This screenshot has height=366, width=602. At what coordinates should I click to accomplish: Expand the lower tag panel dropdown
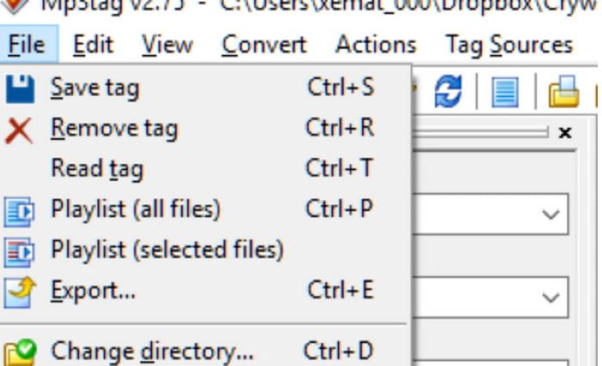pos(550,297)
